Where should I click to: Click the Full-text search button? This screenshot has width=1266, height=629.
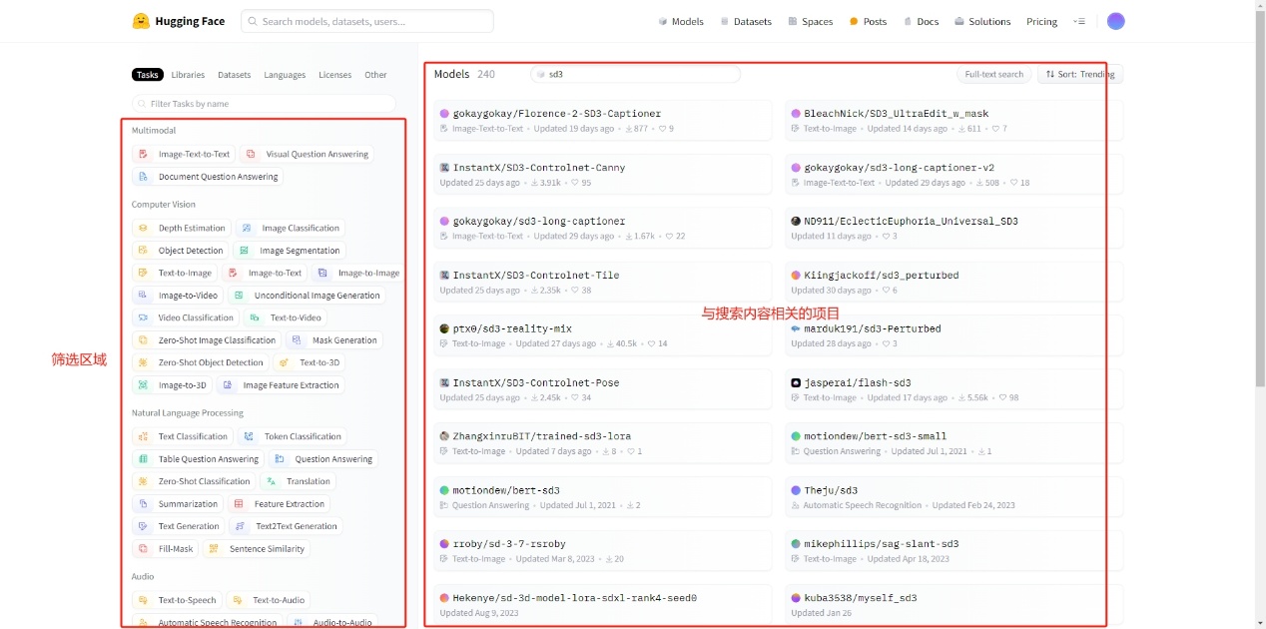tap(993, 74)
